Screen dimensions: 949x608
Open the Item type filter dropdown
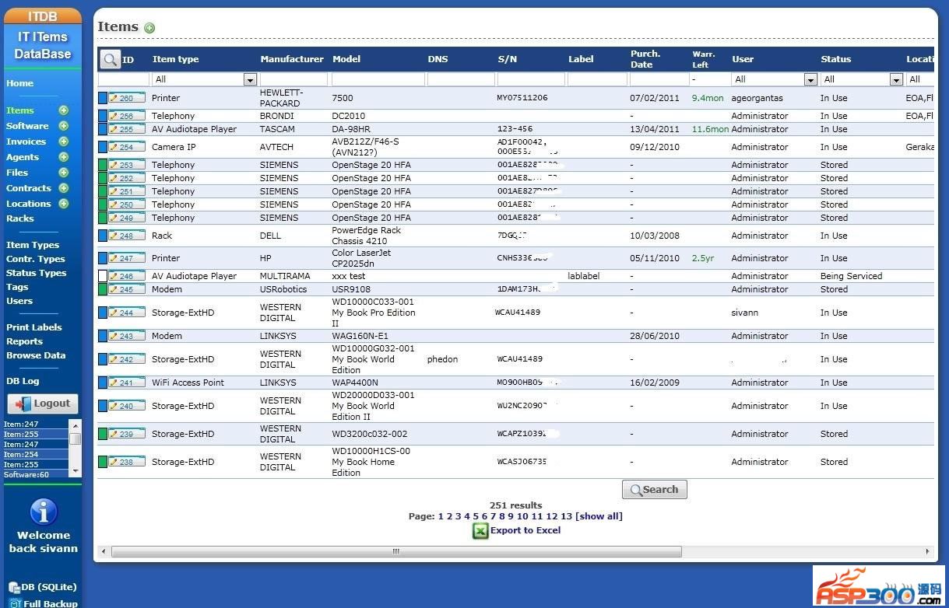[x=250, y=79]
